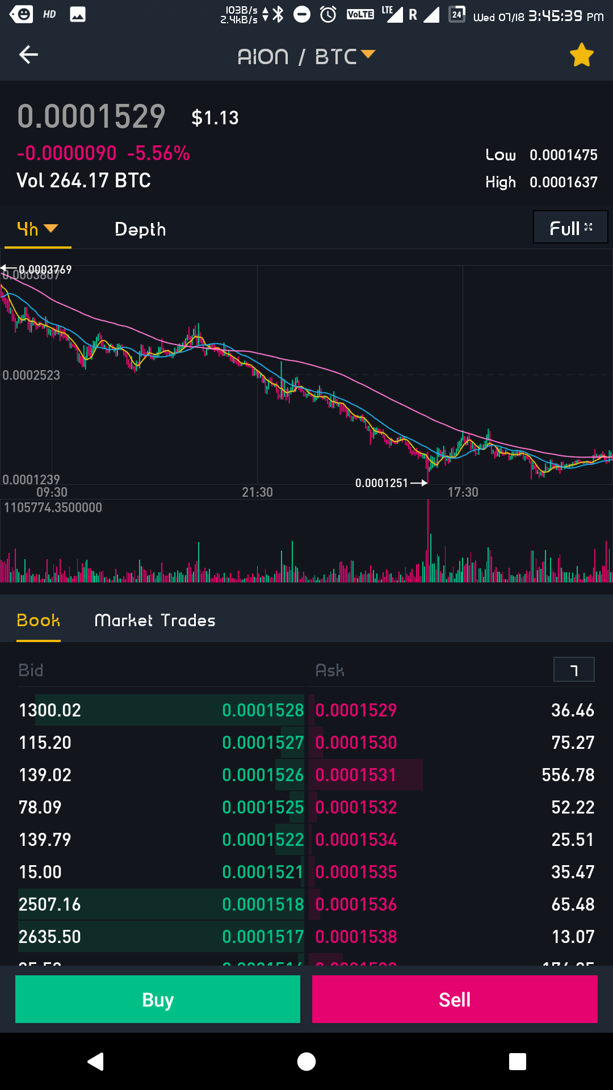
Task: Tap the alarm clock status icon
Action: pyautogui.click(x=328, y=14)
